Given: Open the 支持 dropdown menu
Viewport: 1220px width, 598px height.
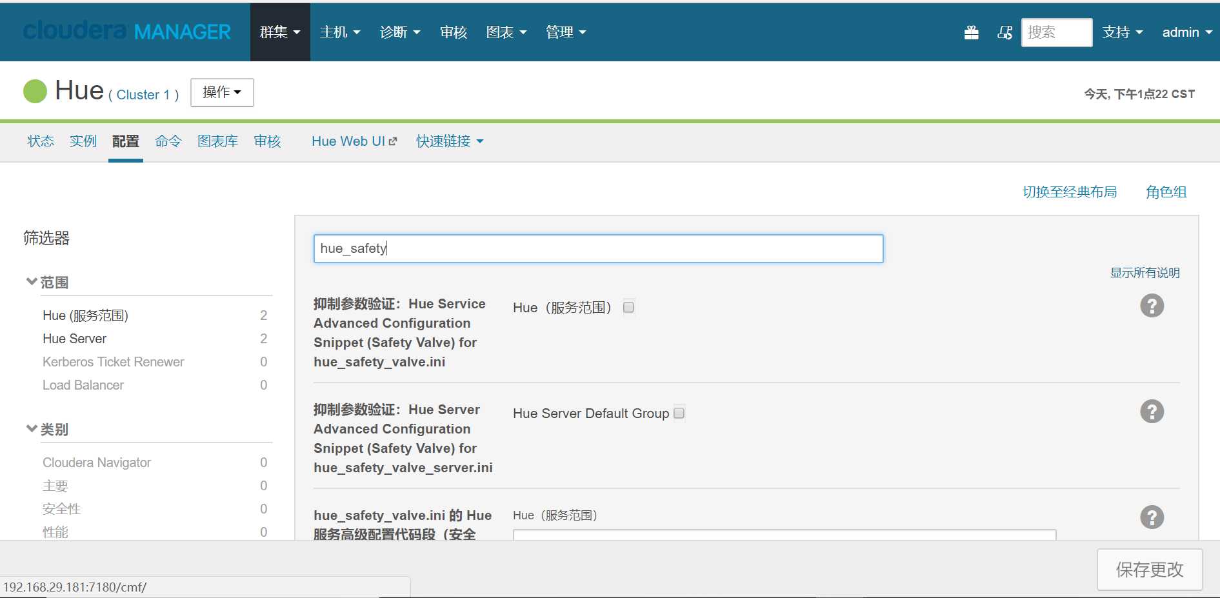Looking at the screenshot, I should click(x=1123, y=32).
